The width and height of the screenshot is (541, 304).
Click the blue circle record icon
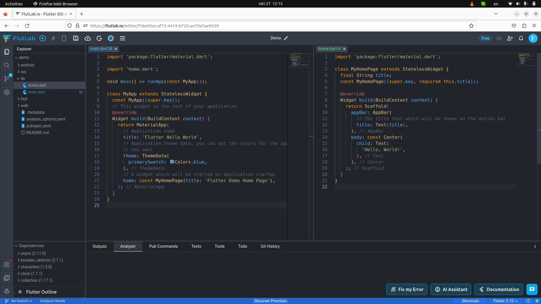pos(110,38)
